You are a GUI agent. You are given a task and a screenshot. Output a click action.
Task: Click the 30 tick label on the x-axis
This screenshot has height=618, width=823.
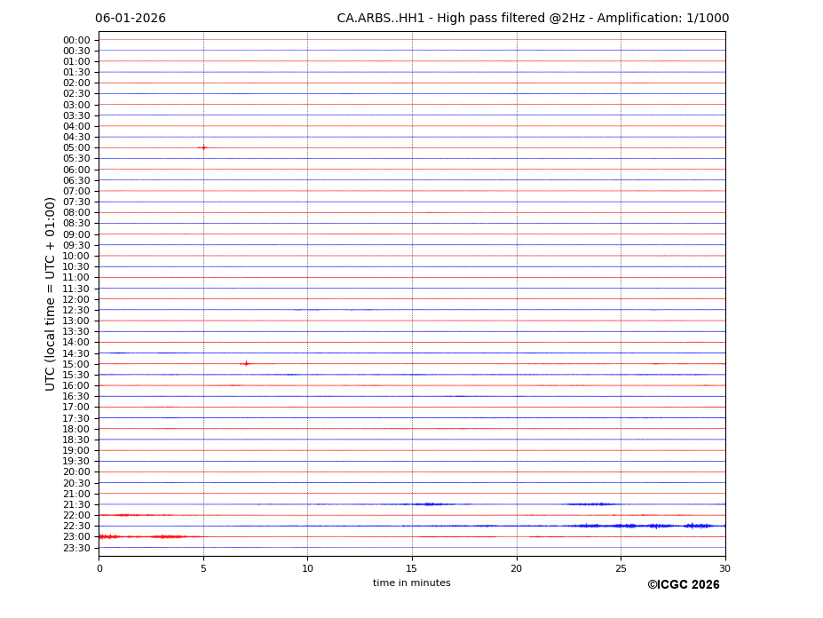click(724, 568)
